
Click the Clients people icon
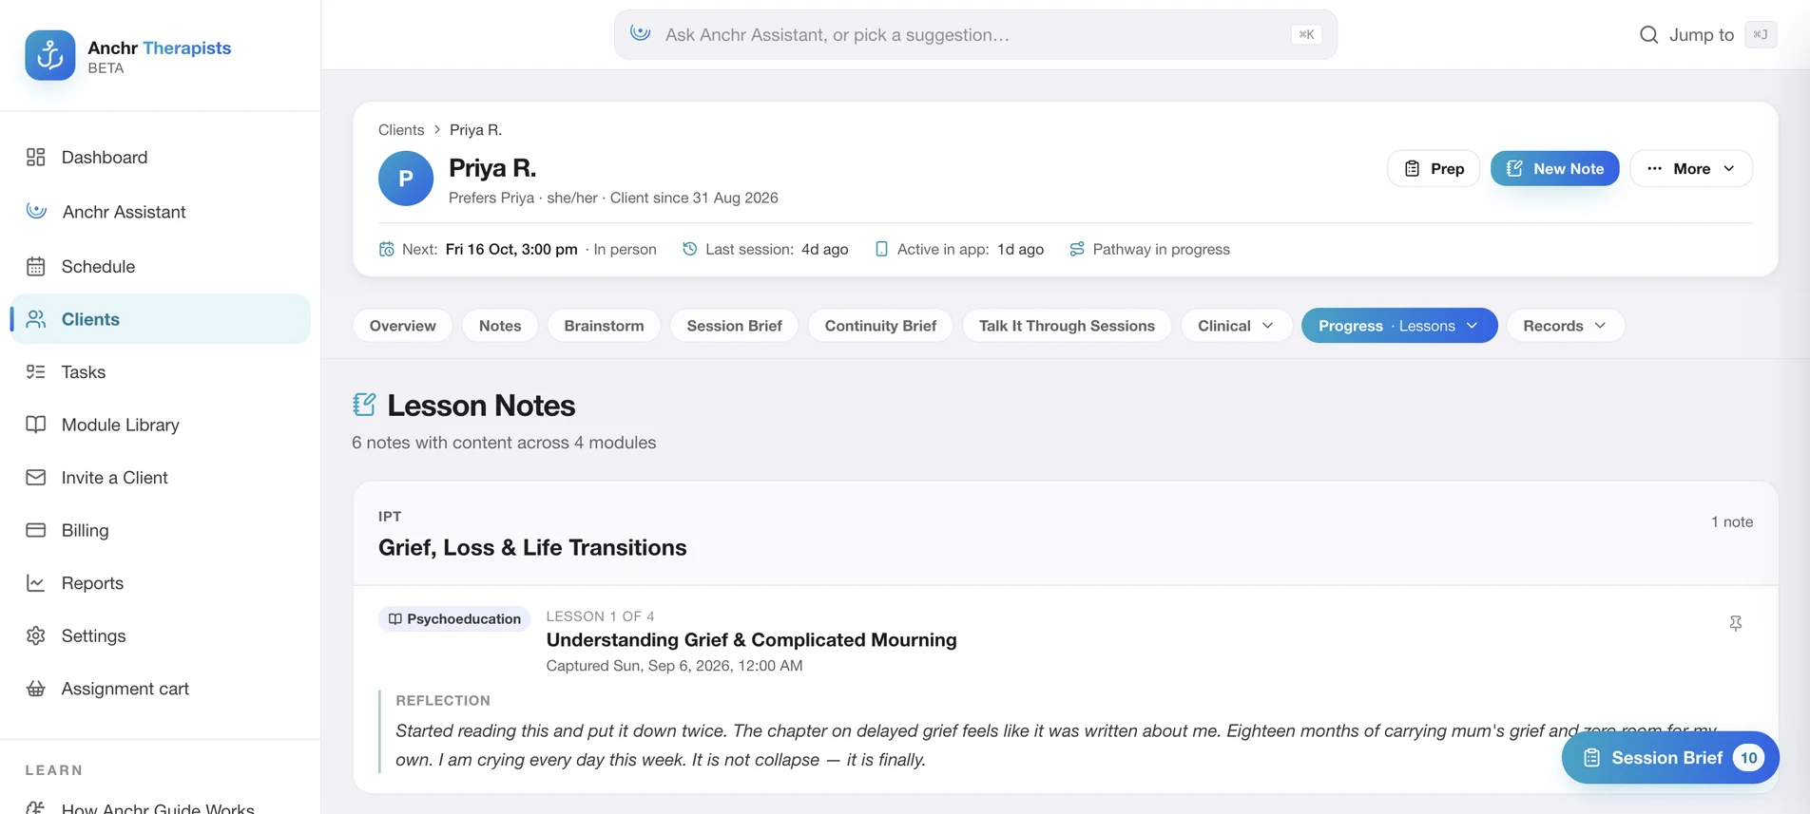click(36, 319)
